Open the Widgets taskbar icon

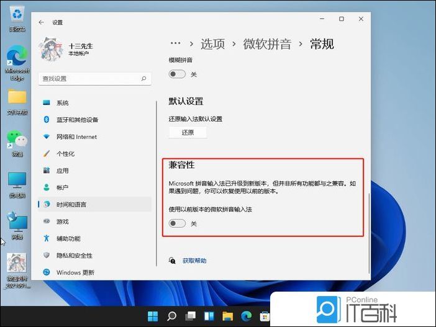(x=209, y=316)
